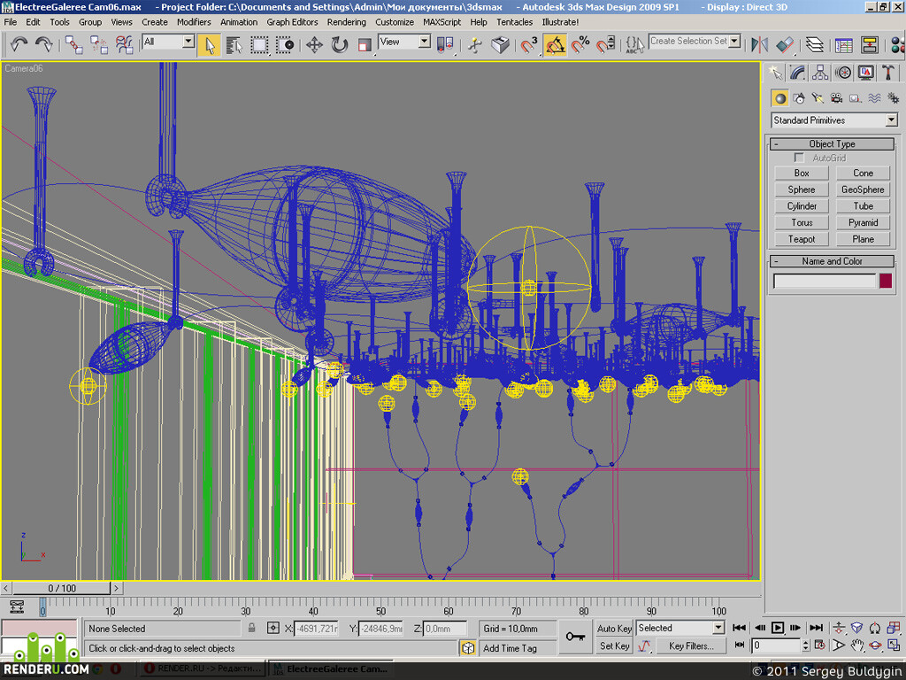This screenshot has width=906, height=680.
Task: Open the Key Filters dialog
Action: tap(690, 645)
